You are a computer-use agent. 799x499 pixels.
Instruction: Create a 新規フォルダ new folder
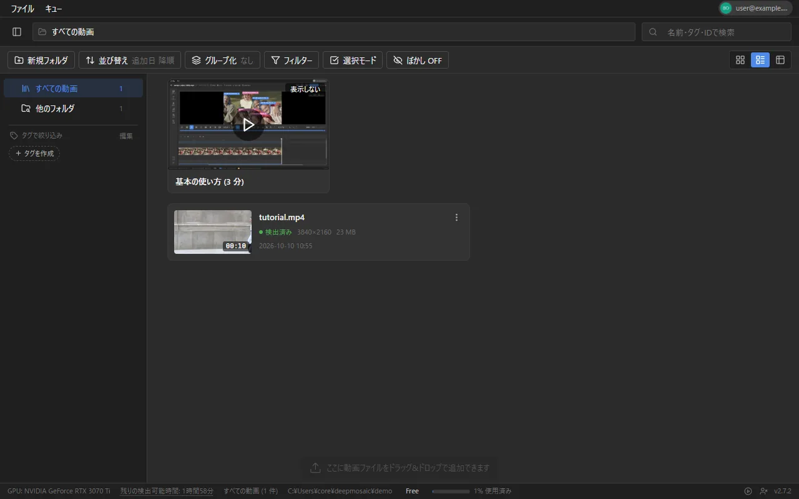pos(41,61)
